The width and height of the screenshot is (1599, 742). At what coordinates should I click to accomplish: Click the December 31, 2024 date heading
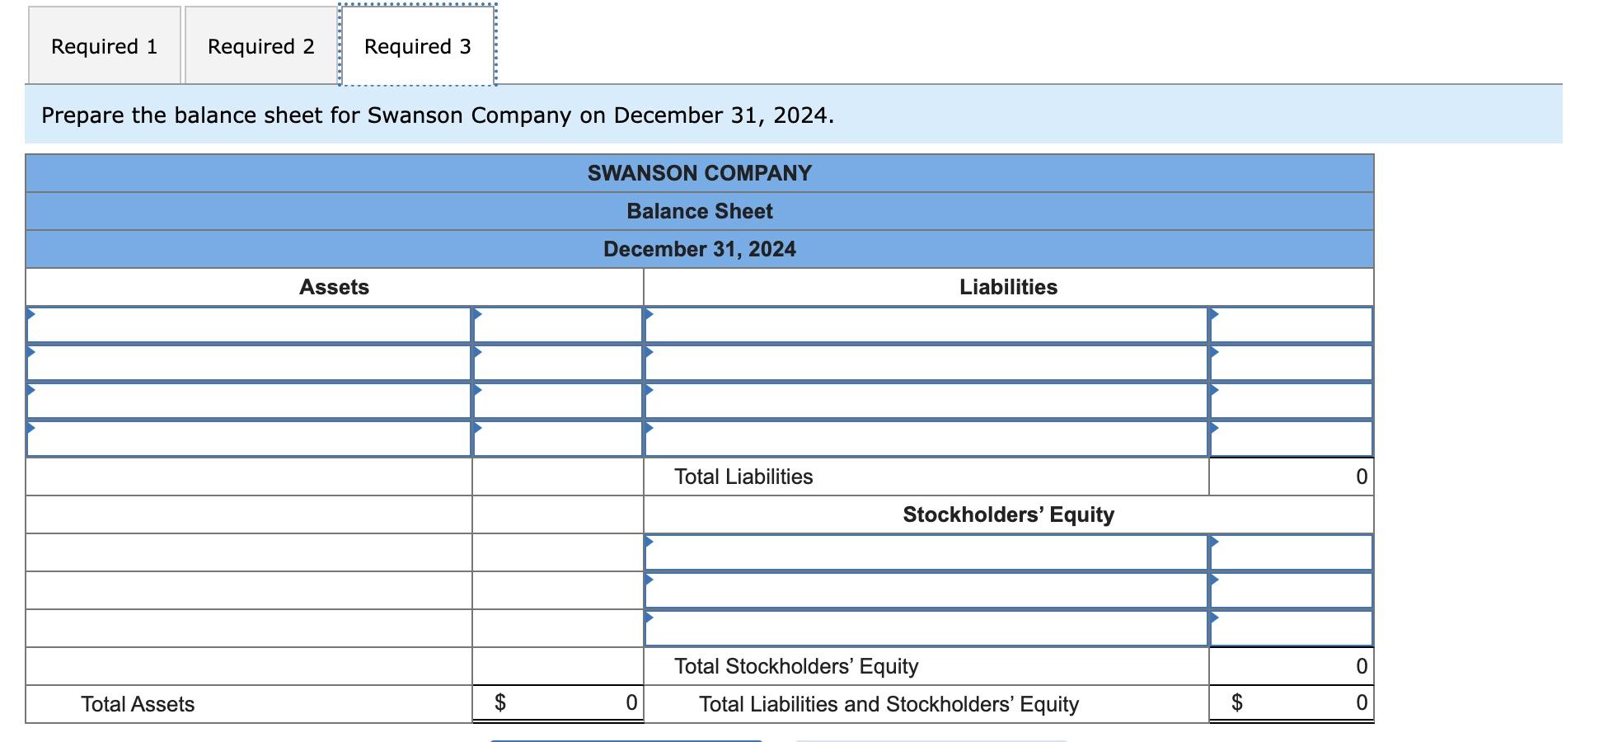click(700, 249)
